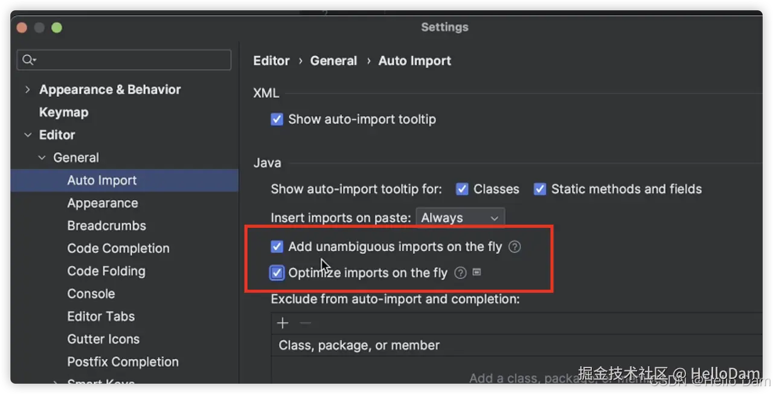Open the Keymap settings page
The width and height of the screenshot is (773, 394).
[x=63, y=113]
